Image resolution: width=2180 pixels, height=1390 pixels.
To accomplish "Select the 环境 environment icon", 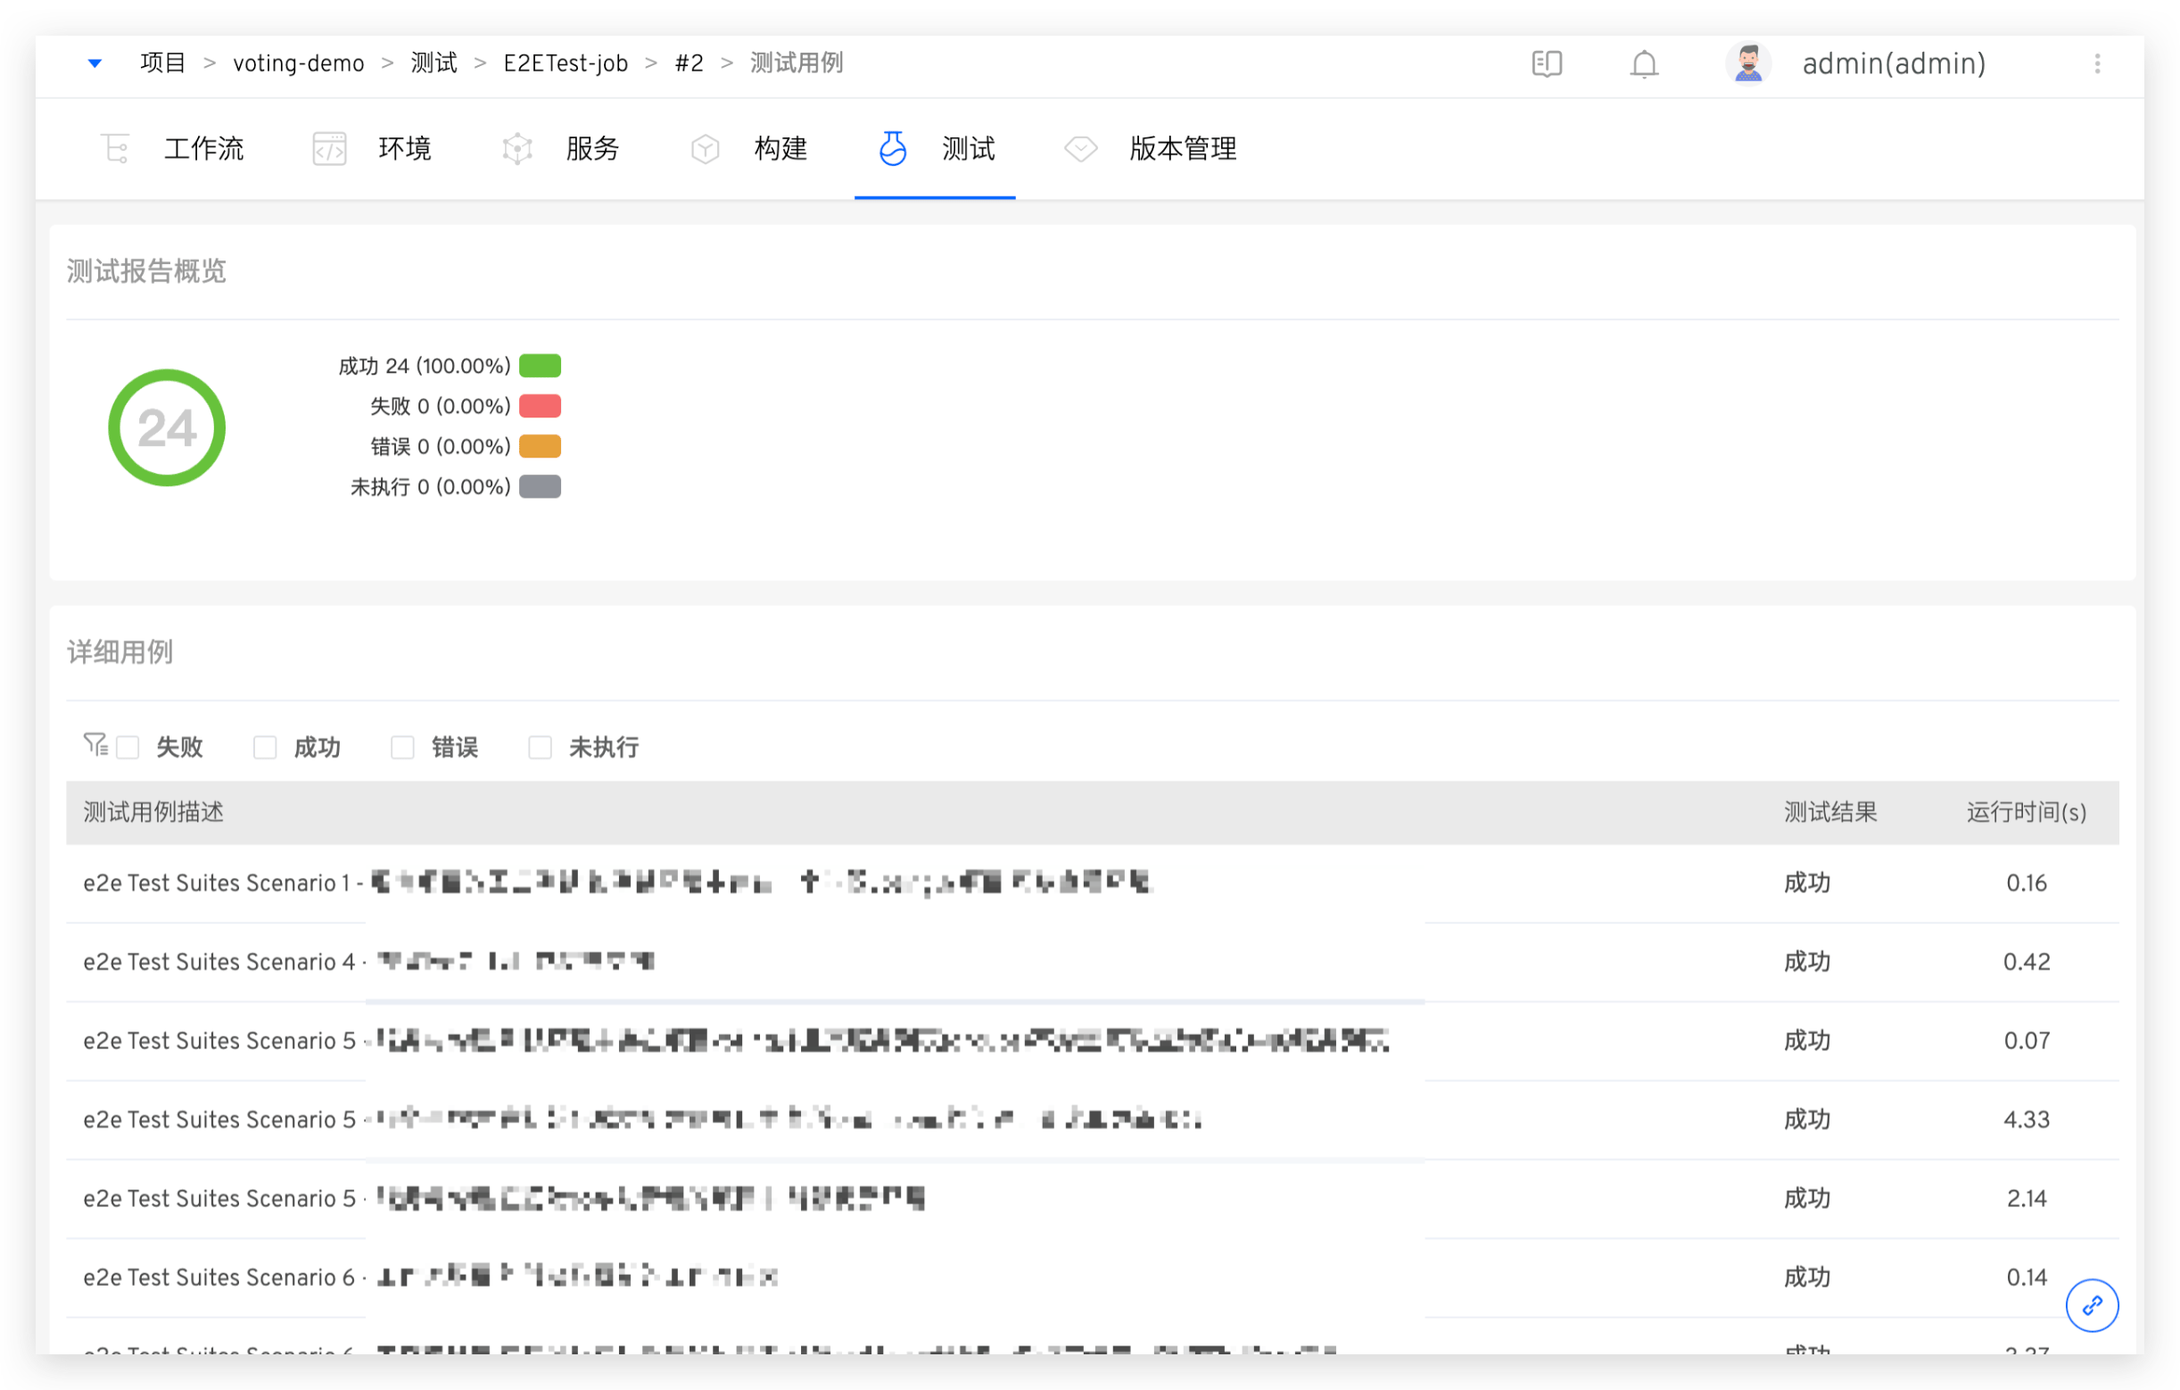I will click(329, 147).
